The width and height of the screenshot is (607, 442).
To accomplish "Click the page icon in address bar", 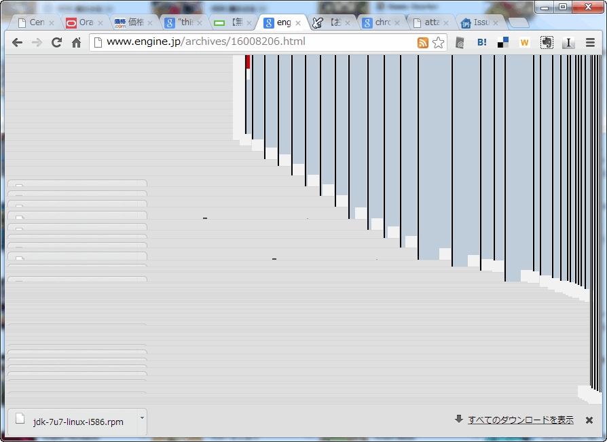I will 98,43.
